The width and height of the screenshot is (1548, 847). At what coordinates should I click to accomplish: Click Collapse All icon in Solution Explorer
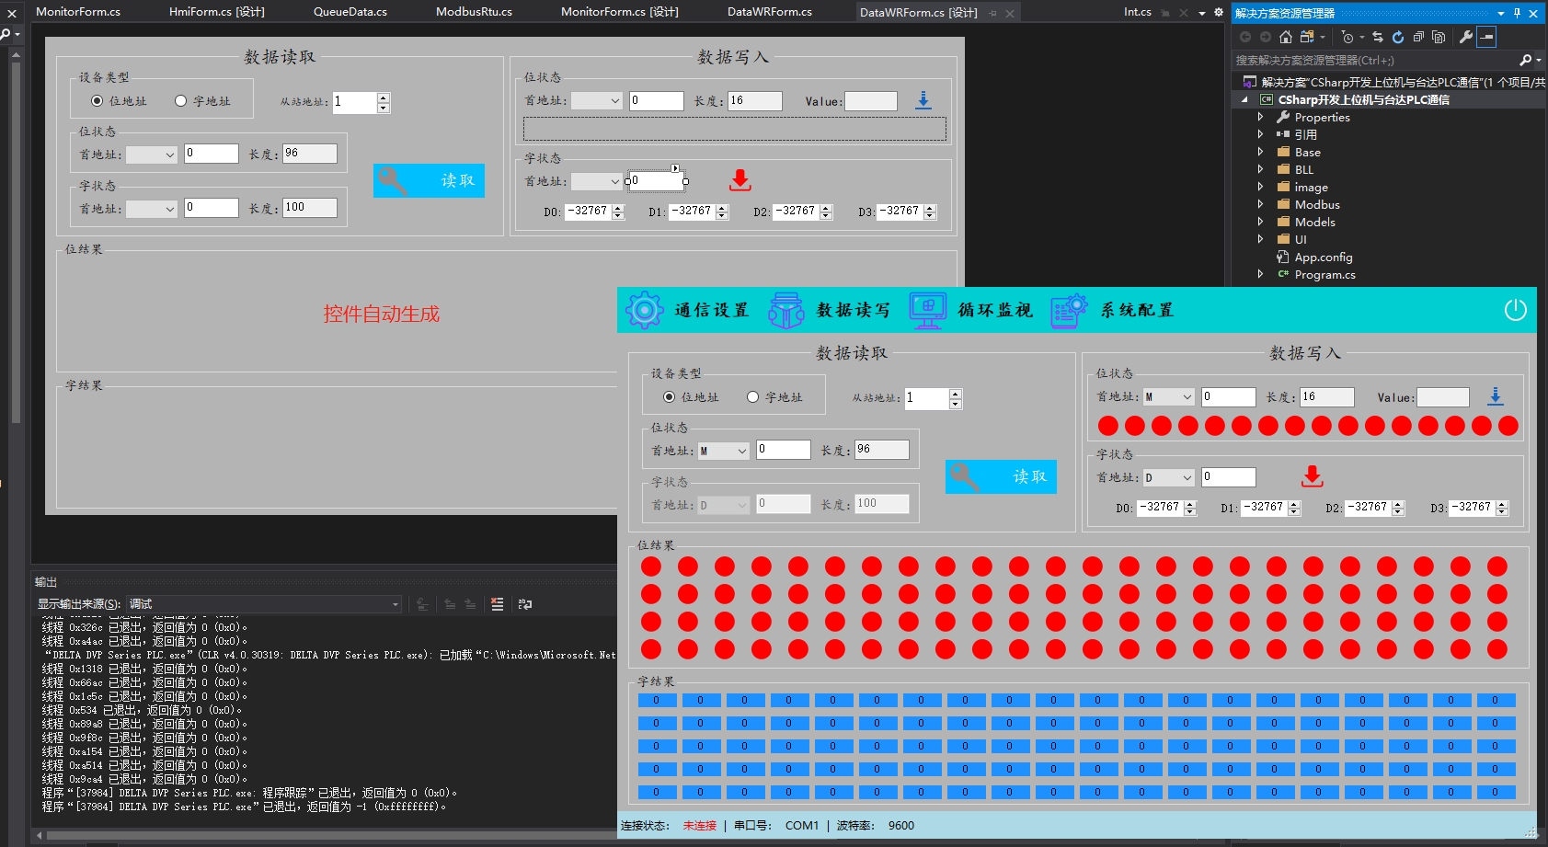[1418, 37]
